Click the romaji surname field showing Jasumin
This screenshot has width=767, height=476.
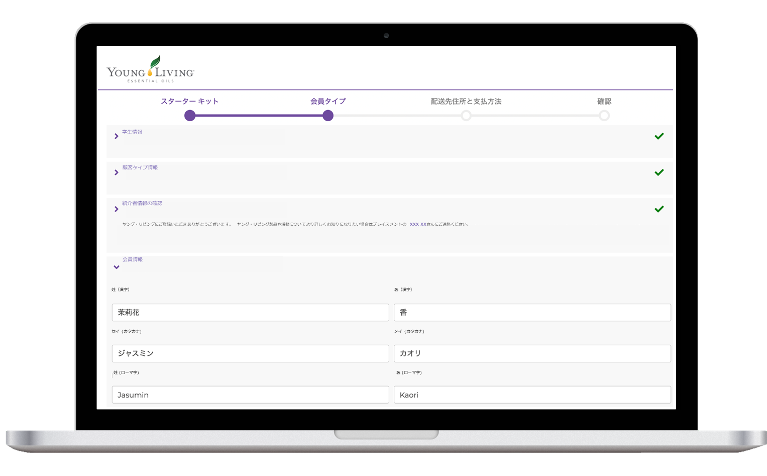pos(250,395)
